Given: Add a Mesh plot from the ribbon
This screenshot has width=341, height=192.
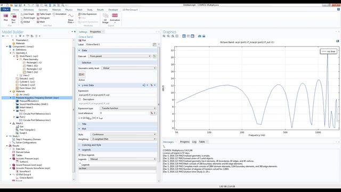Looking at the screenshot, I should pos(40,22).
